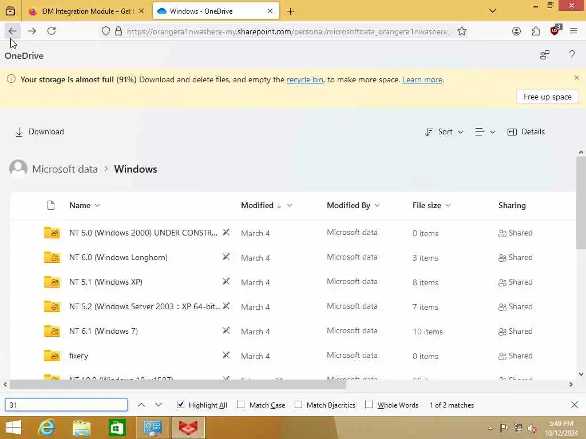Uncheck the Highlight All checkbox
This screenshot has height=439, width=586.
click(180, 405)
